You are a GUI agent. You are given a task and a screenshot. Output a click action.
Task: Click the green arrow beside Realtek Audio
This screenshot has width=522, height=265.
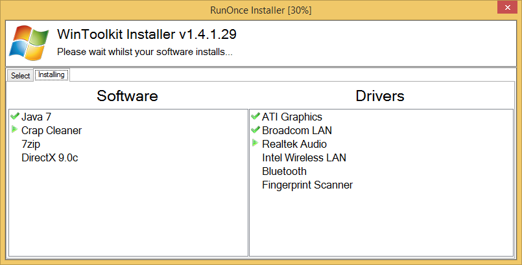pyautogui.click(x=255, y=143)
